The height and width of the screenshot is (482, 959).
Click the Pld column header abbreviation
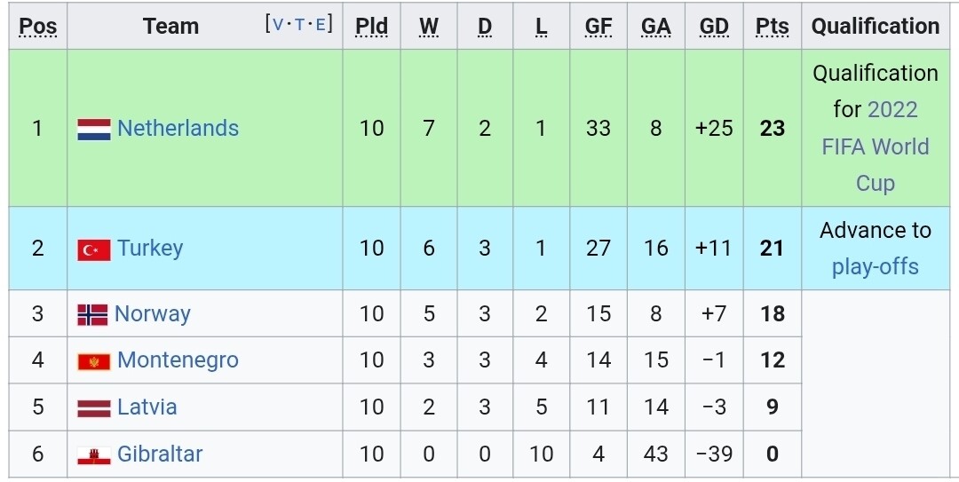pyautogui.click(x=371, y=27)
